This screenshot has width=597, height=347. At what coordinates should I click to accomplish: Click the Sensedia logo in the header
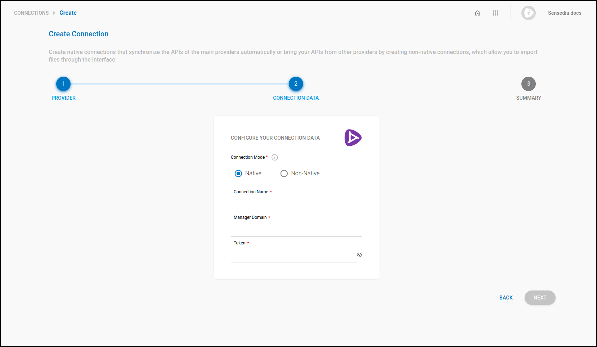528,13
